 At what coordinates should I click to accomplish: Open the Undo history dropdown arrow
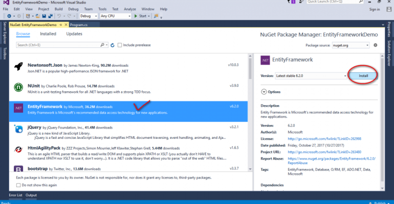[64, 16]
